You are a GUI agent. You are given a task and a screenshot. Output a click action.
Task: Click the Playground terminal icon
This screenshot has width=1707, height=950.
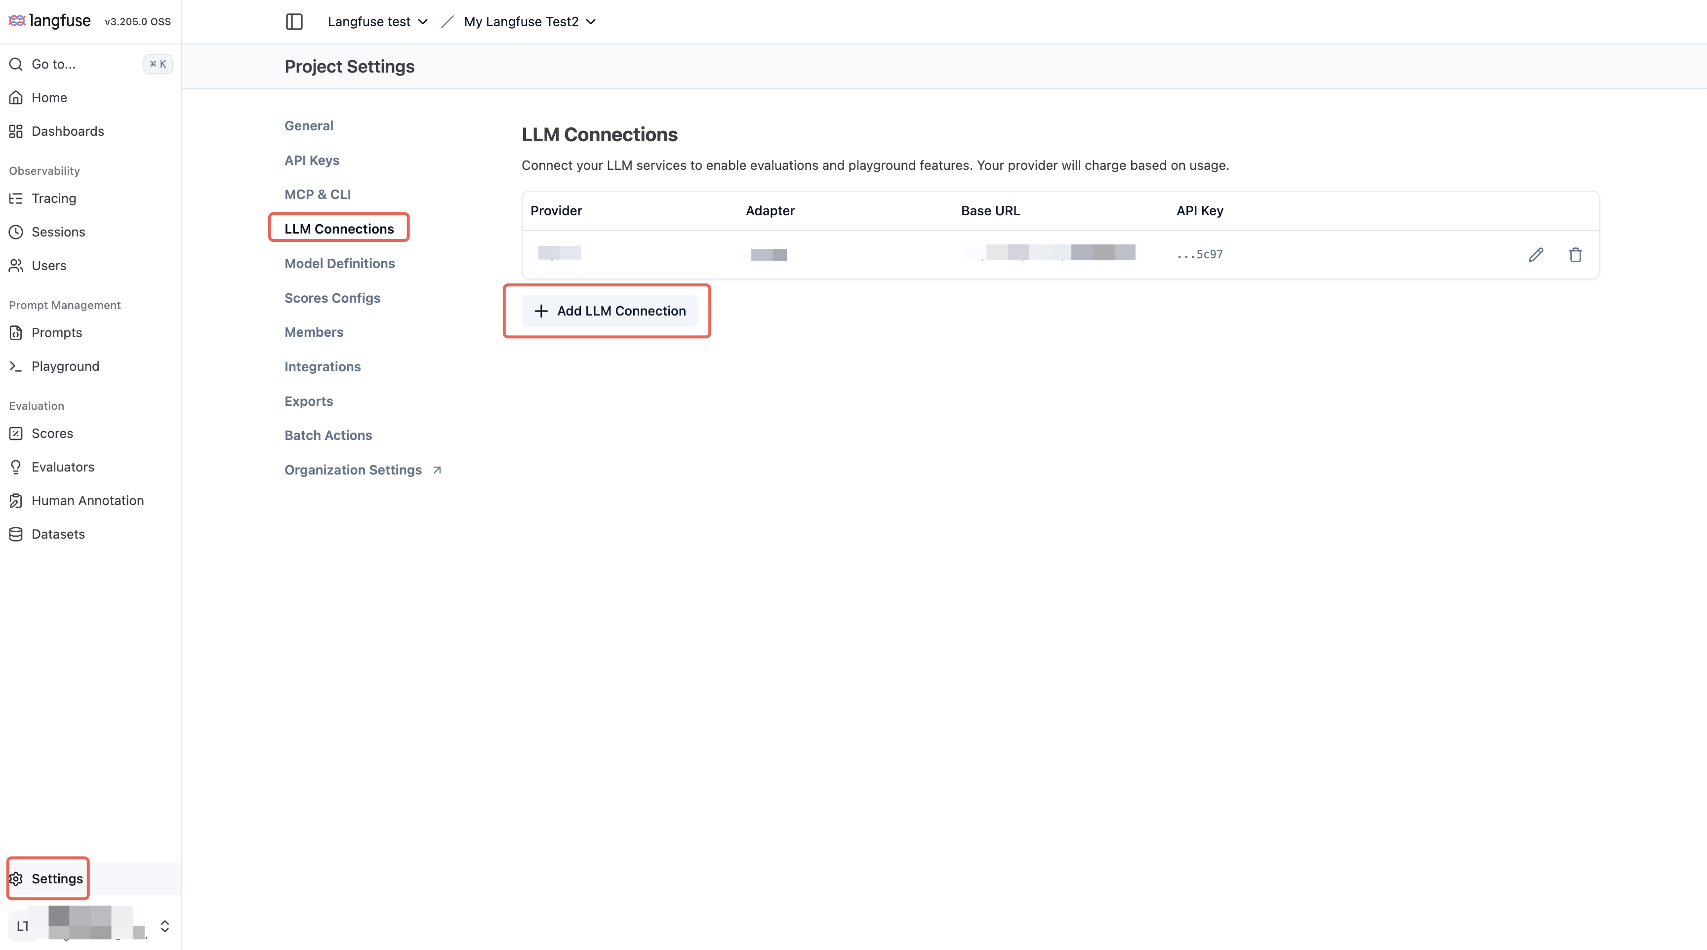(16, 366)
